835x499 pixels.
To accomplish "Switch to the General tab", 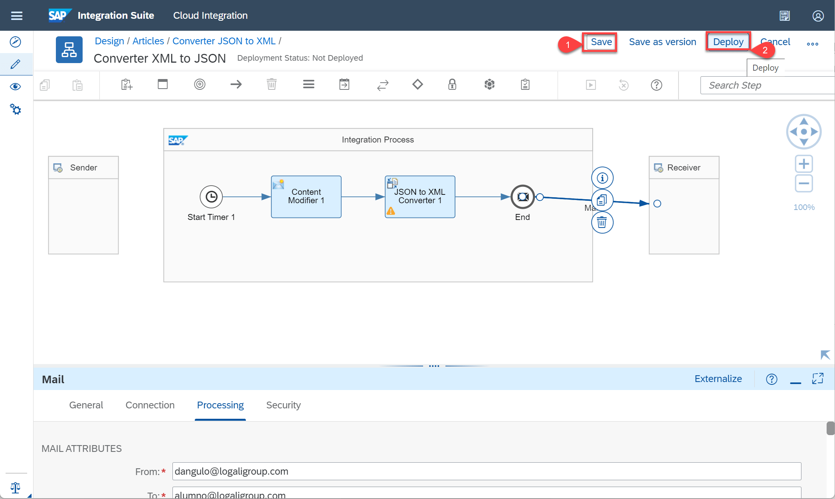I will point(86,405).
